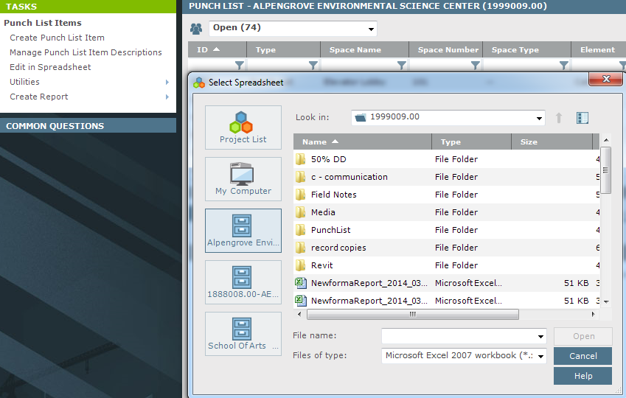Select the record copies folder icon

coord(300,248)
